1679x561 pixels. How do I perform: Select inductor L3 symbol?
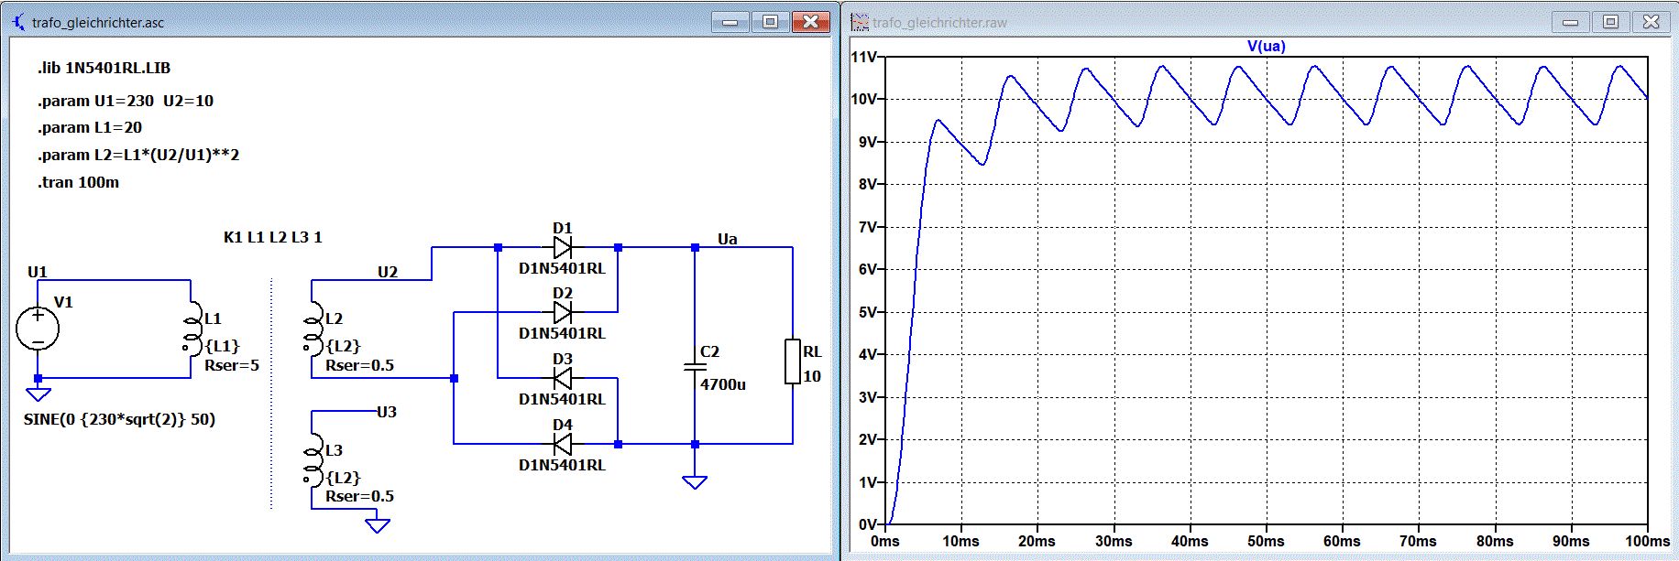click(x=313, y=460)
